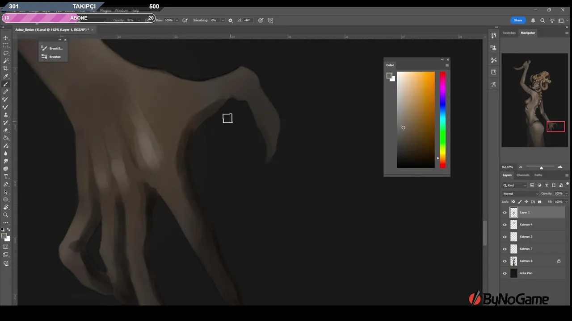This screenshot has height=321, width=572.
Task: Open layer Opacity dropdown arrow
Action: pyautogui.click(x=567, y=193)
